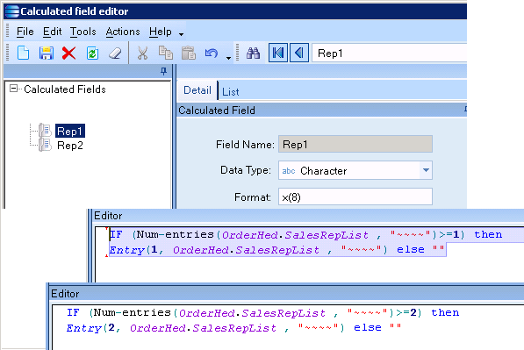Click the green Refresh icon
524x350 pixels.
92,54
